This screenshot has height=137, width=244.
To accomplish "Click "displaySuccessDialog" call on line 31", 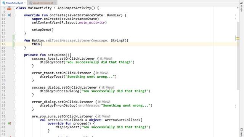I will (59, 91).
